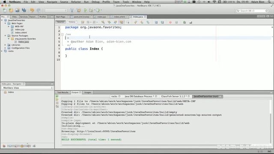Click the Shift Line Right icon
274x154 pixels.
(x=162, y=22)
